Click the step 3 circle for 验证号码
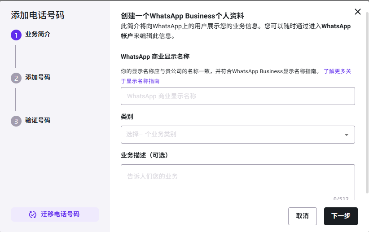 tap(16, 121)
